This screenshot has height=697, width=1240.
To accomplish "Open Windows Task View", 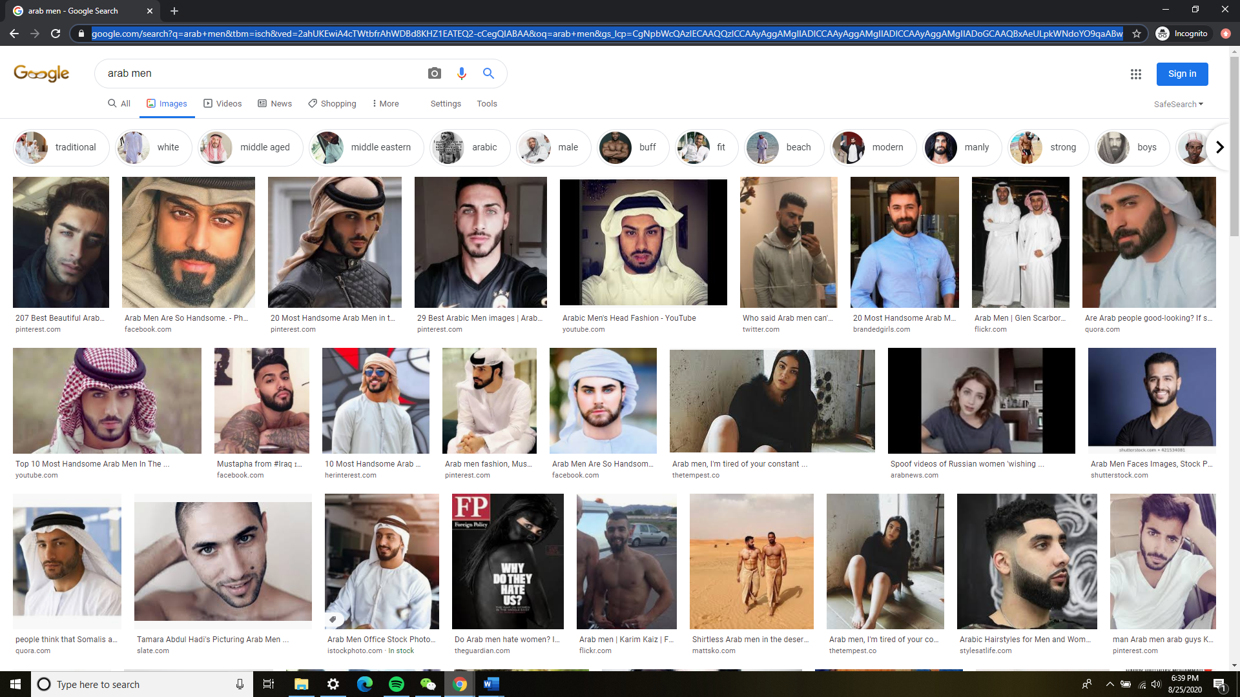I will 269,684.
